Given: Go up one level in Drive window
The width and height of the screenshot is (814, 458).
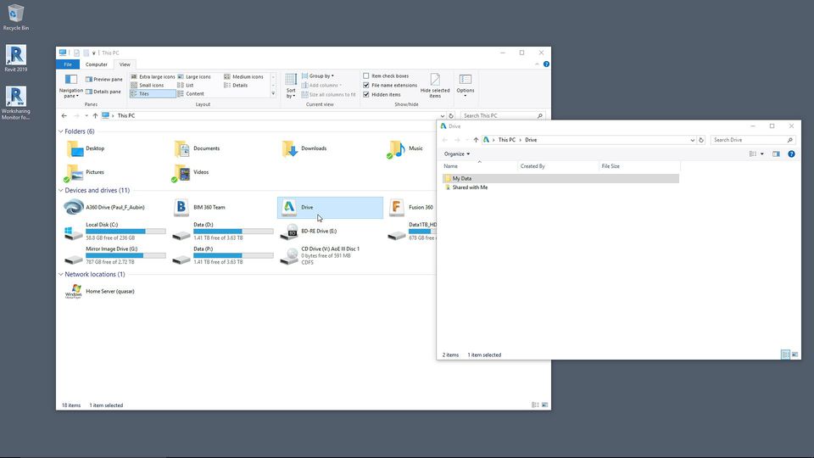Looking at the screenshot, I should (476, 140).
